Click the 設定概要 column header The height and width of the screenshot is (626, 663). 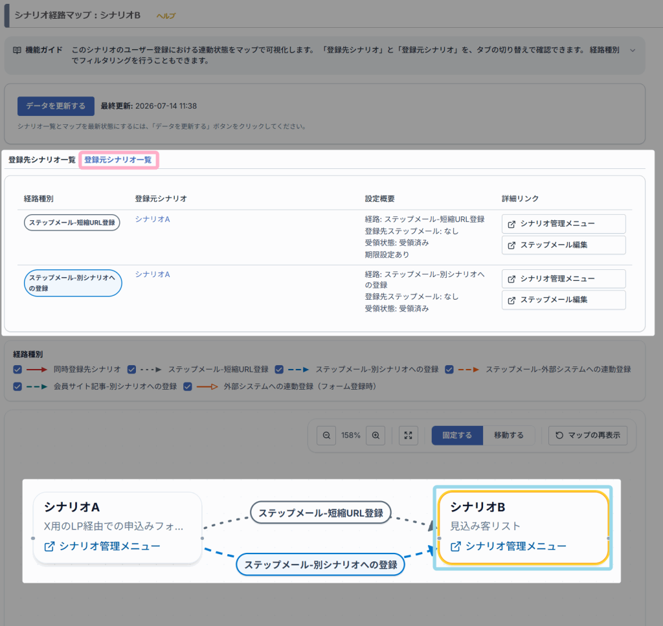(x=379, y=199)
